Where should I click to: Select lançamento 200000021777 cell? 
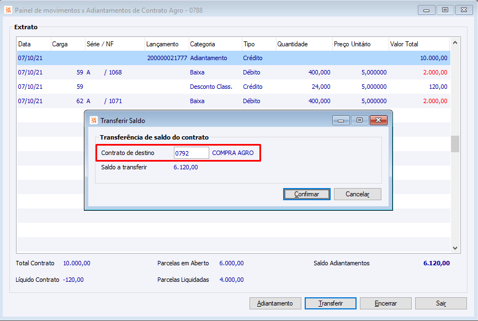click(x=167, y=58)
